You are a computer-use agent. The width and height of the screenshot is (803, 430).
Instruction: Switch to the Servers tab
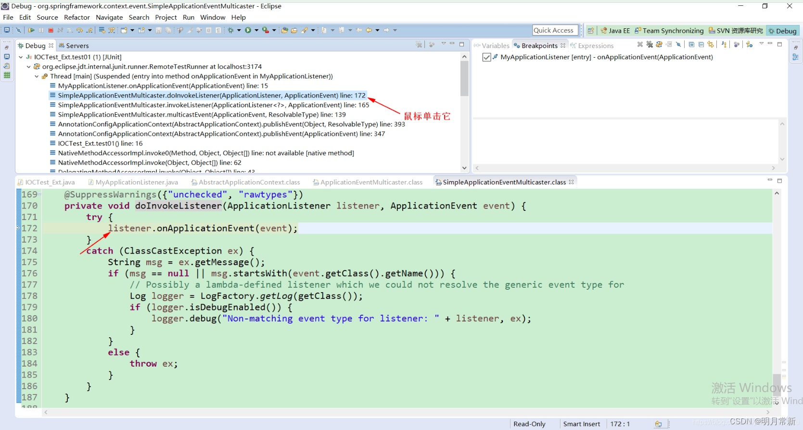[74, 46]
